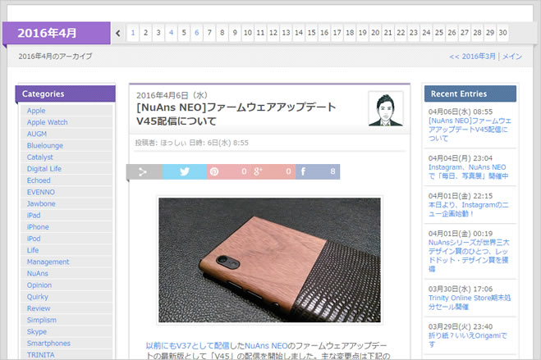Open the iPod category
Viewport: 541px width, 360px height.
(x=34, y=239)
